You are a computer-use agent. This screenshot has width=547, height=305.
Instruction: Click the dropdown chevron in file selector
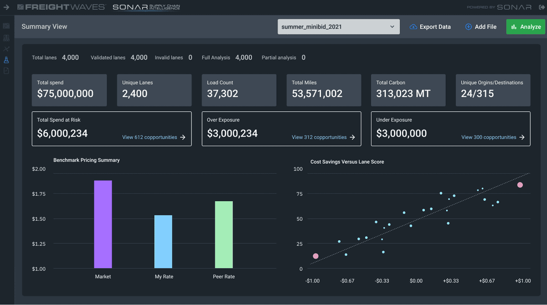[392, 27]
